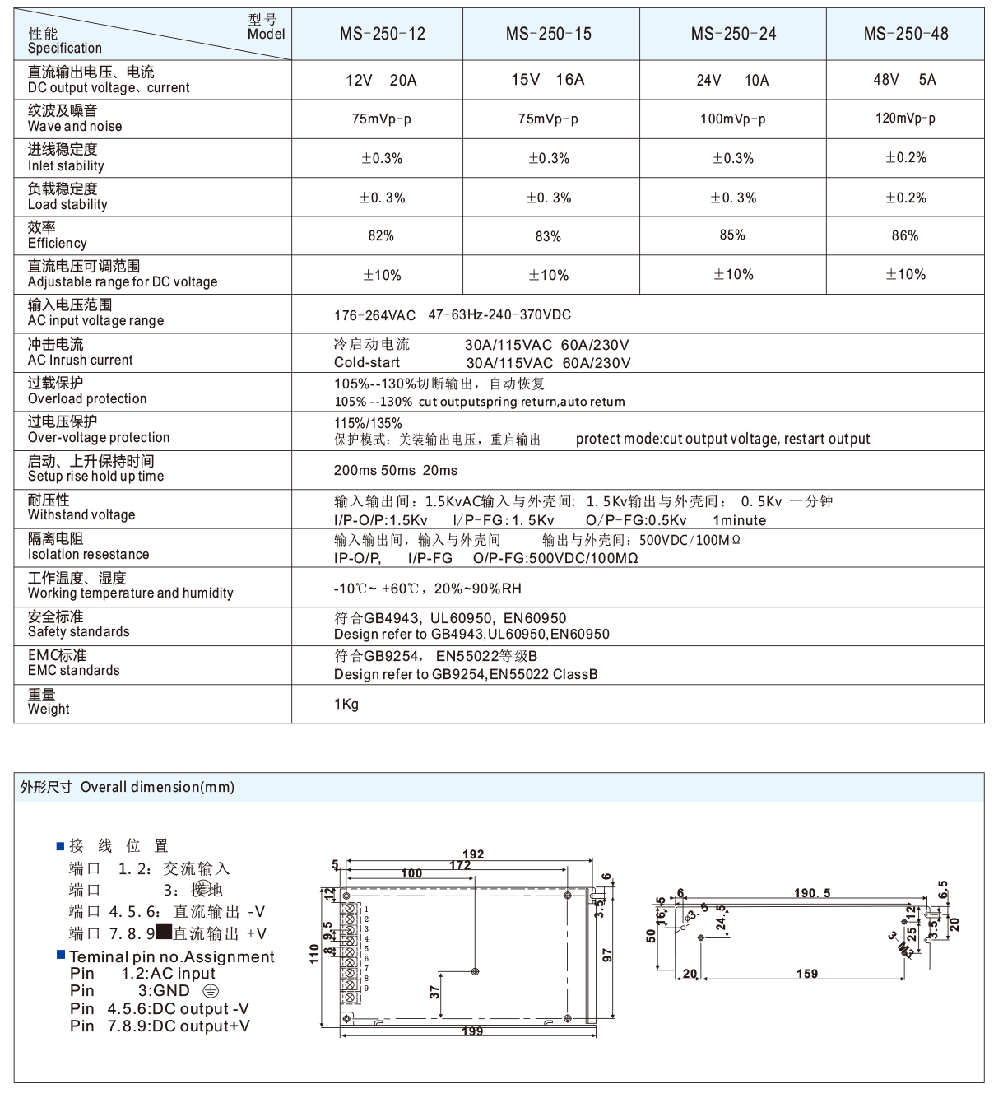Image resolution: width=1003 pixels, height=1098 pixels.
Task: Click the 型号 Model header cell
Action: [x=265, y=27]
